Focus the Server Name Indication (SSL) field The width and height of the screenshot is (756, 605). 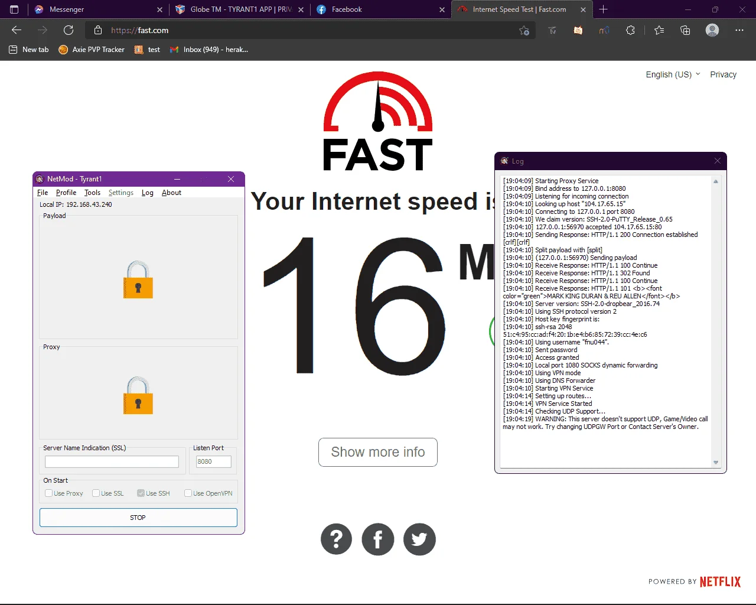[112, 461]
